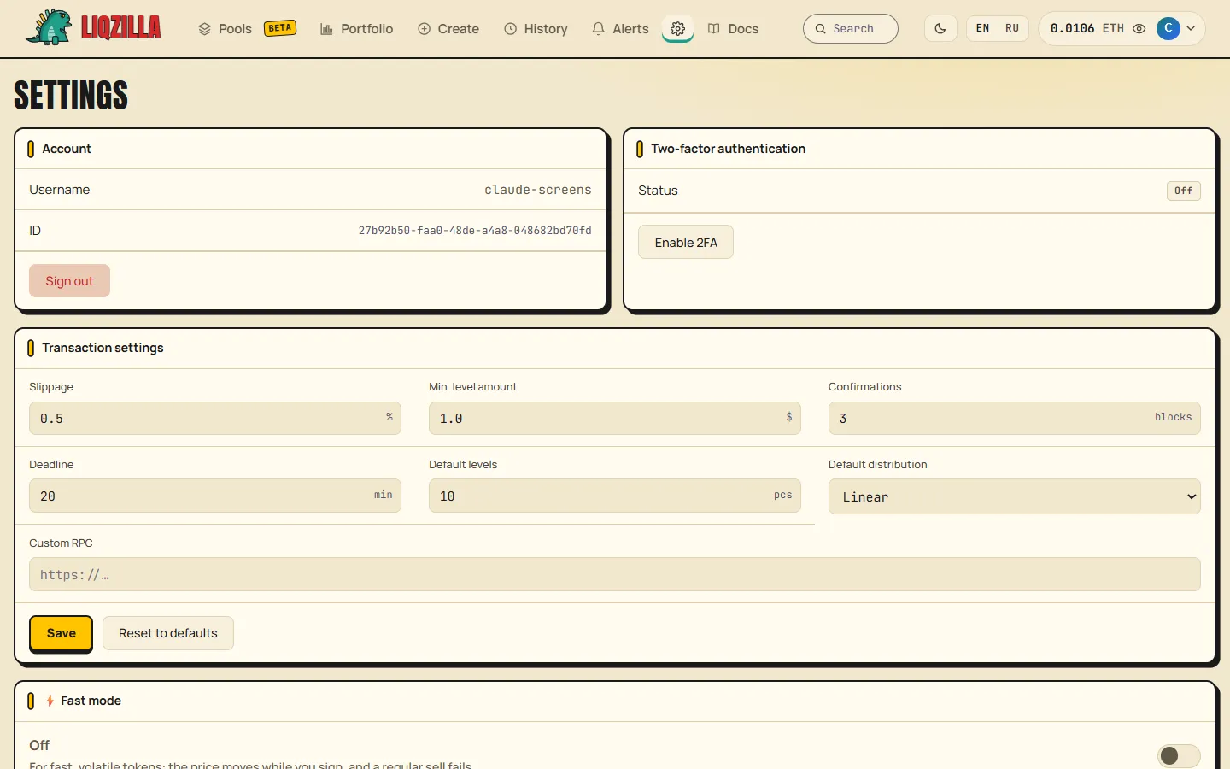Click the Pools layers icon
The height and width of the screenshot is (769, 1230).
coord(204,28)
